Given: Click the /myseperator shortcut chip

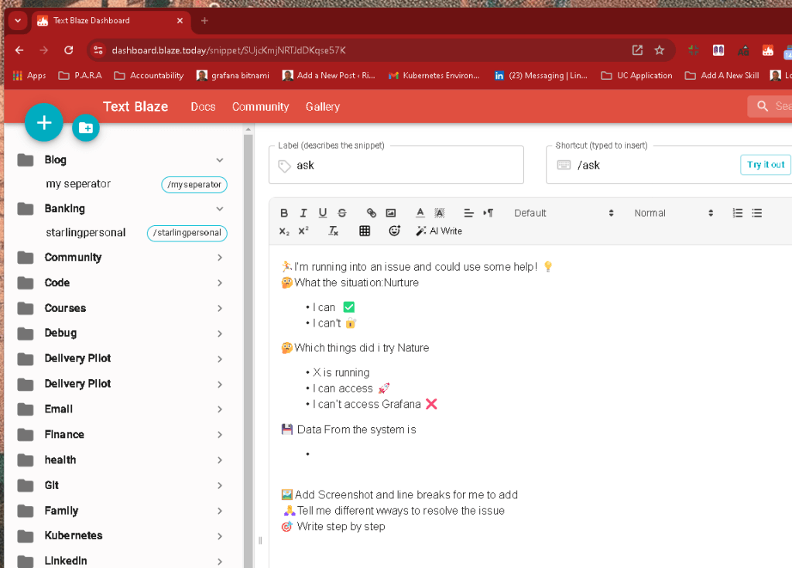Looking at the screenshot, I should coord(194,185).
